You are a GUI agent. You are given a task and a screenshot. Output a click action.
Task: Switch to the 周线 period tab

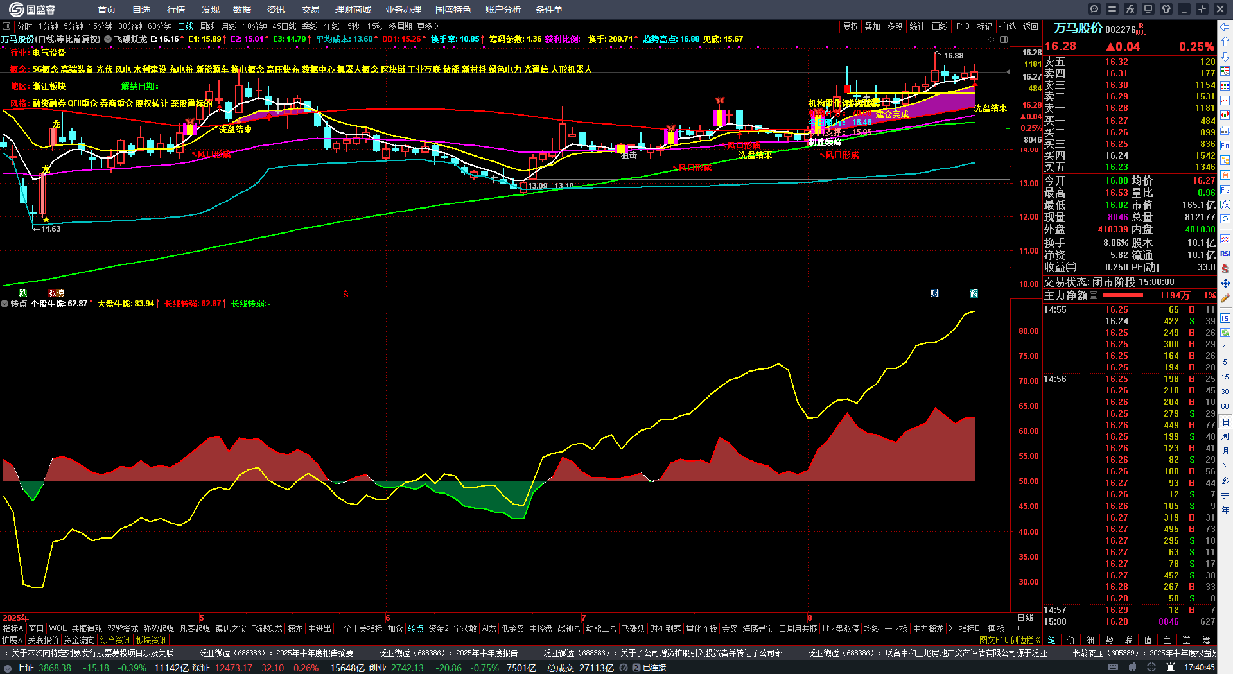[x=207, y=26]
